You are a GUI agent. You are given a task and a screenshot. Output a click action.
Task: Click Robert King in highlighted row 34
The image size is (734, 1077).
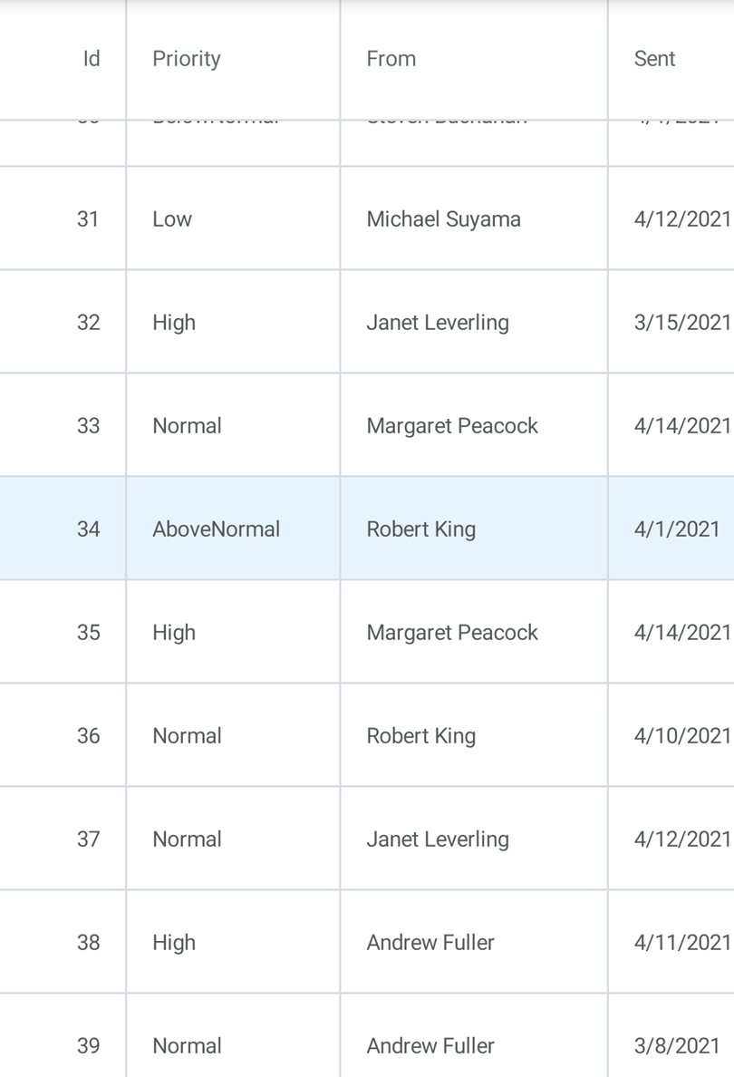[420, 529]
